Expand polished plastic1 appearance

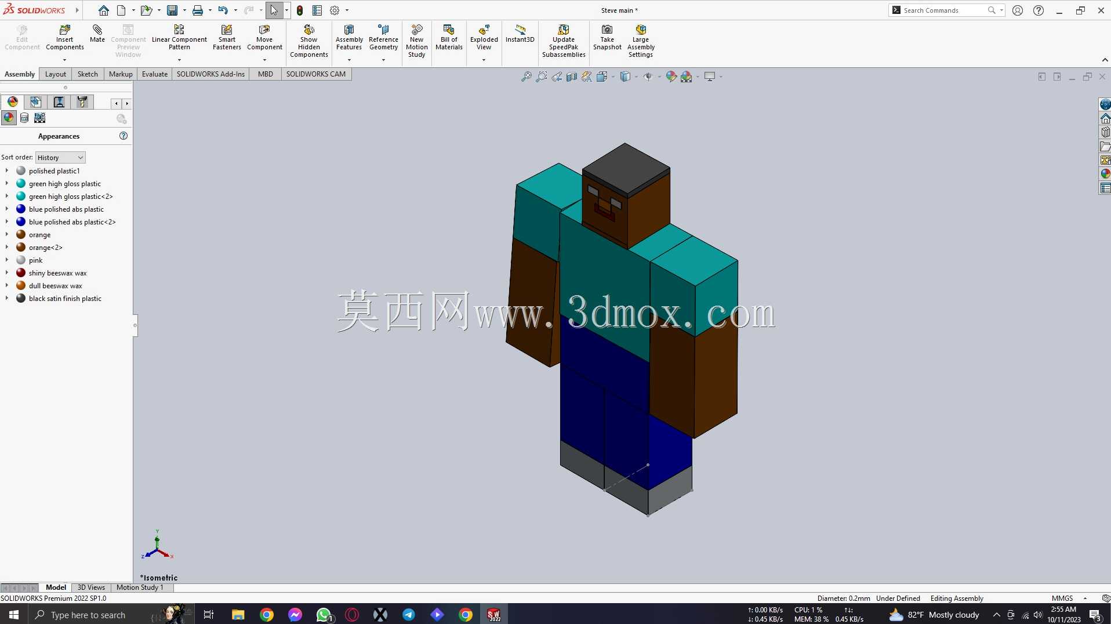point(6,171)
